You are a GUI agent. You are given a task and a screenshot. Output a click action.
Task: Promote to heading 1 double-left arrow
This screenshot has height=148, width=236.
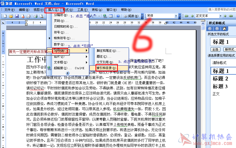186,16
